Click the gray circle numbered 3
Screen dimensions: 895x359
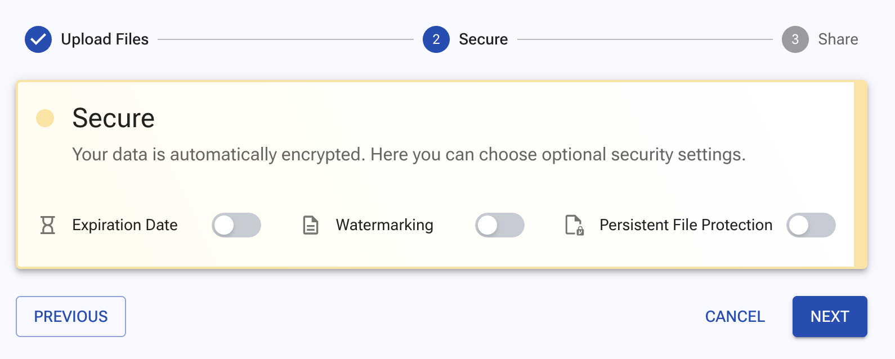coord(795,39)
